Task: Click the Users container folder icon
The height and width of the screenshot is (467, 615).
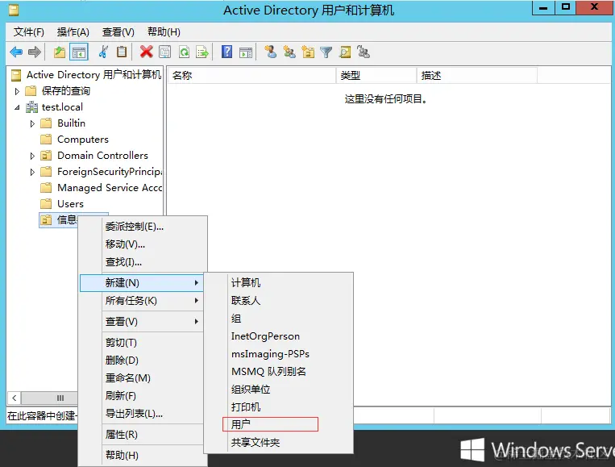Action: click(x=46, y=204)
